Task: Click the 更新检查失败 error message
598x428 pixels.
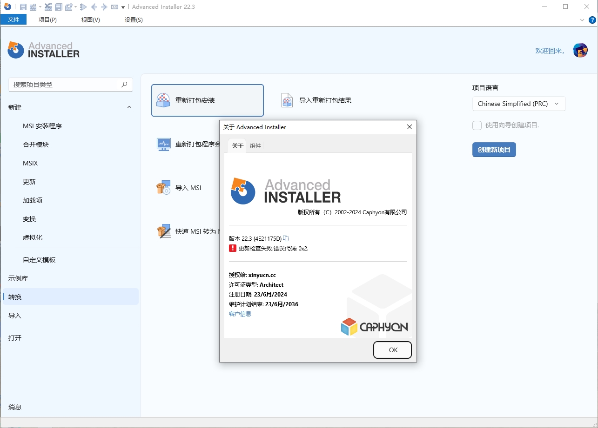Action: 274,249
